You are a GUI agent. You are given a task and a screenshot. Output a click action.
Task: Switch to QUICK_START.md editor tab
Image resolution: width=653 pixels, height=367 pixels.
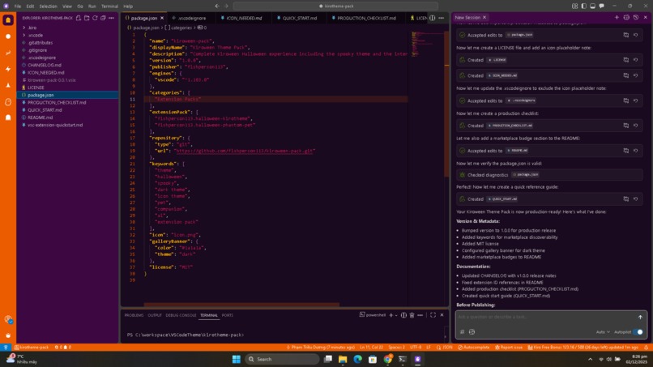[298, 18]
